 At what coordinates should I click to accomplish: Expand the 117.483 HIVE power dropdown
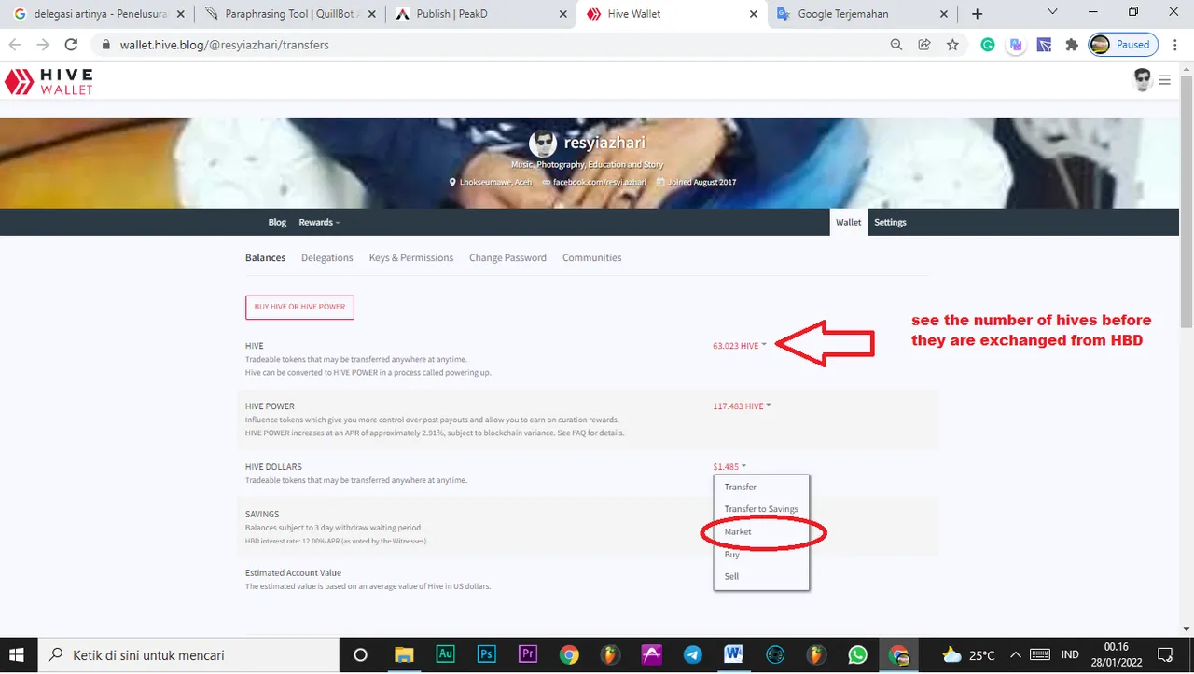(x=742, y=406)
